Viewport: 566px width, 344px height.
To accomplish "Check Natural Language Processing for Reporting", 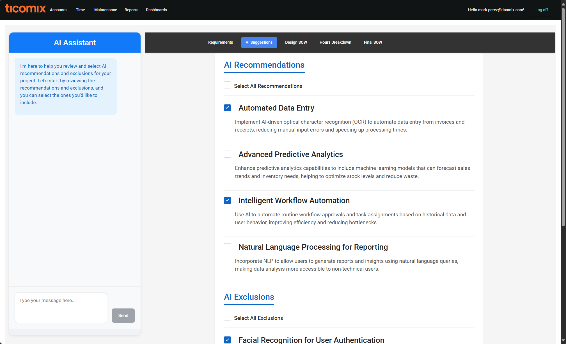I will pos(227,247).
